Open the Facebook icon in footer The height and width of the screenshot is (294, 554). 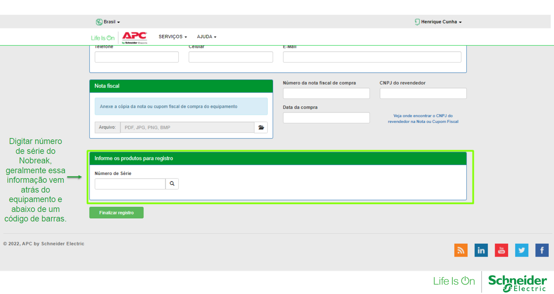(x=542, y=250)
